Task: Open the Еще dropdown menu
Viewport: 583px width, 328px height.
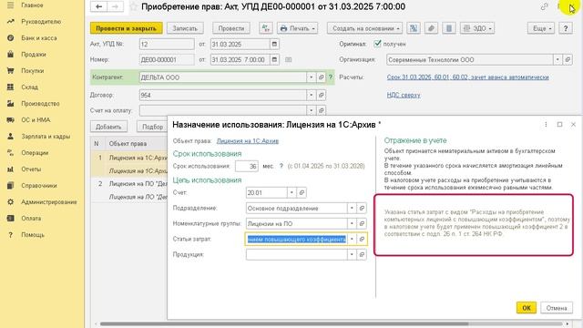Action: coord(541,28)
